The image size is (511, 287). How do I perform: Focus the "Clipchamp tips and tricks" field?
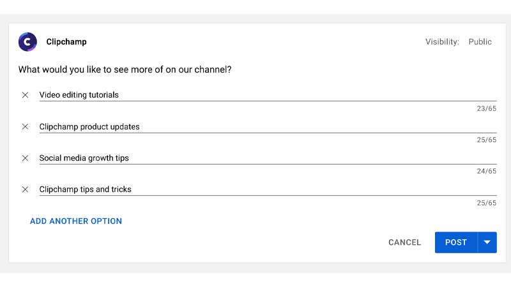(268, 189)
